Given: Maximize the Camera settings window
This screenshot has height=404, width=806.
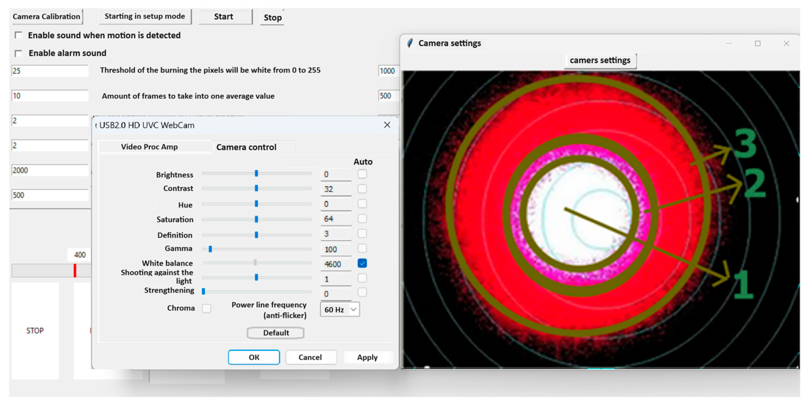Looking at the screenshot, I should pyautogui.click(x=758, y=43).
